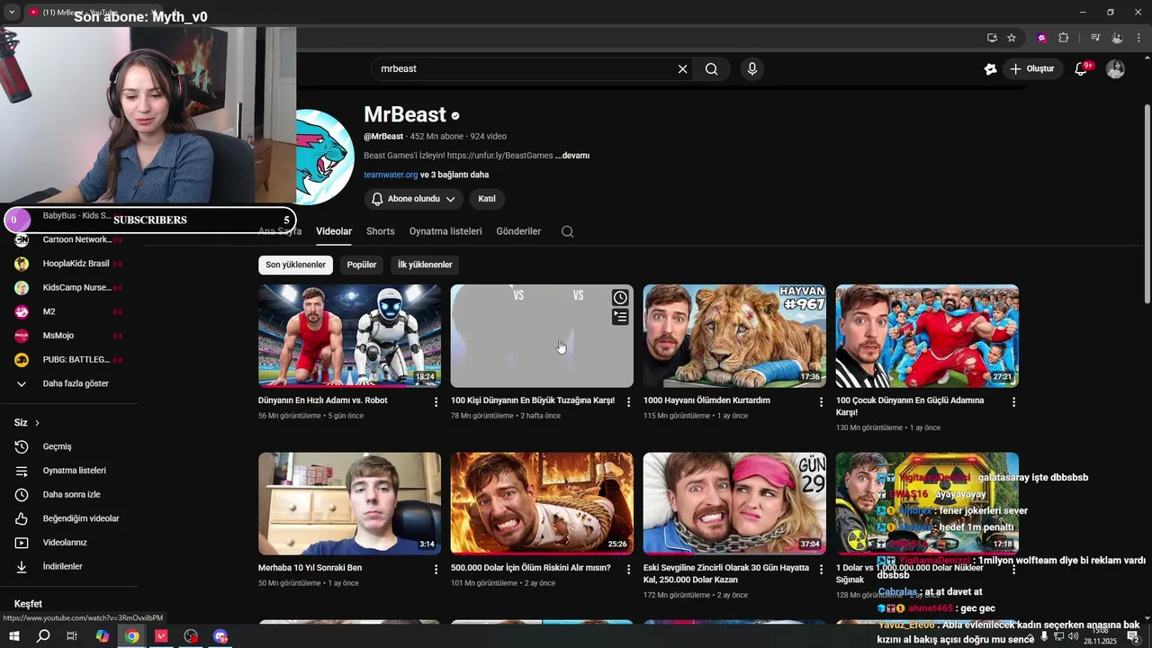This screenshot has height=648, width=1152.
Task: Open options for 500.000 Dolar İçin Ölüm Riskini video
Action: [x=628, y=570]
